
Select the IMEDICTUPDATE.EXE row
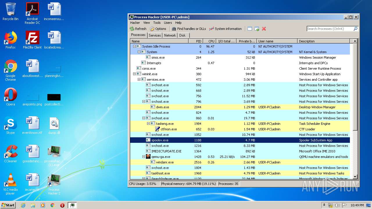pyautogui.click(x=240, y=151)
